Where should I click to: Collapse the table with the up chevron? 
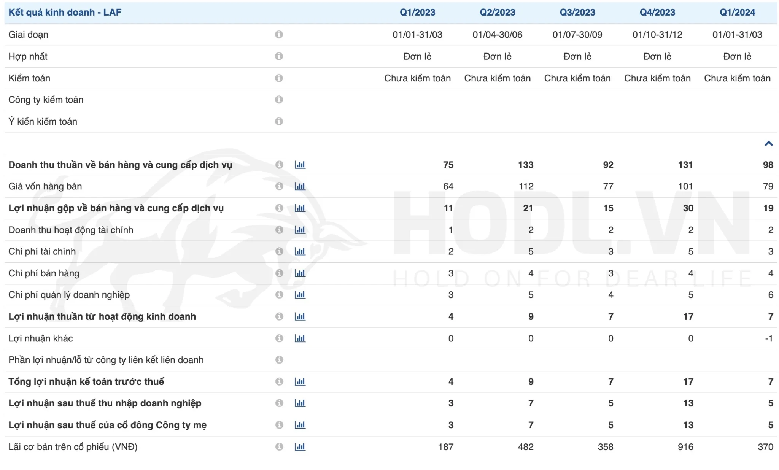tap(768, 143)
